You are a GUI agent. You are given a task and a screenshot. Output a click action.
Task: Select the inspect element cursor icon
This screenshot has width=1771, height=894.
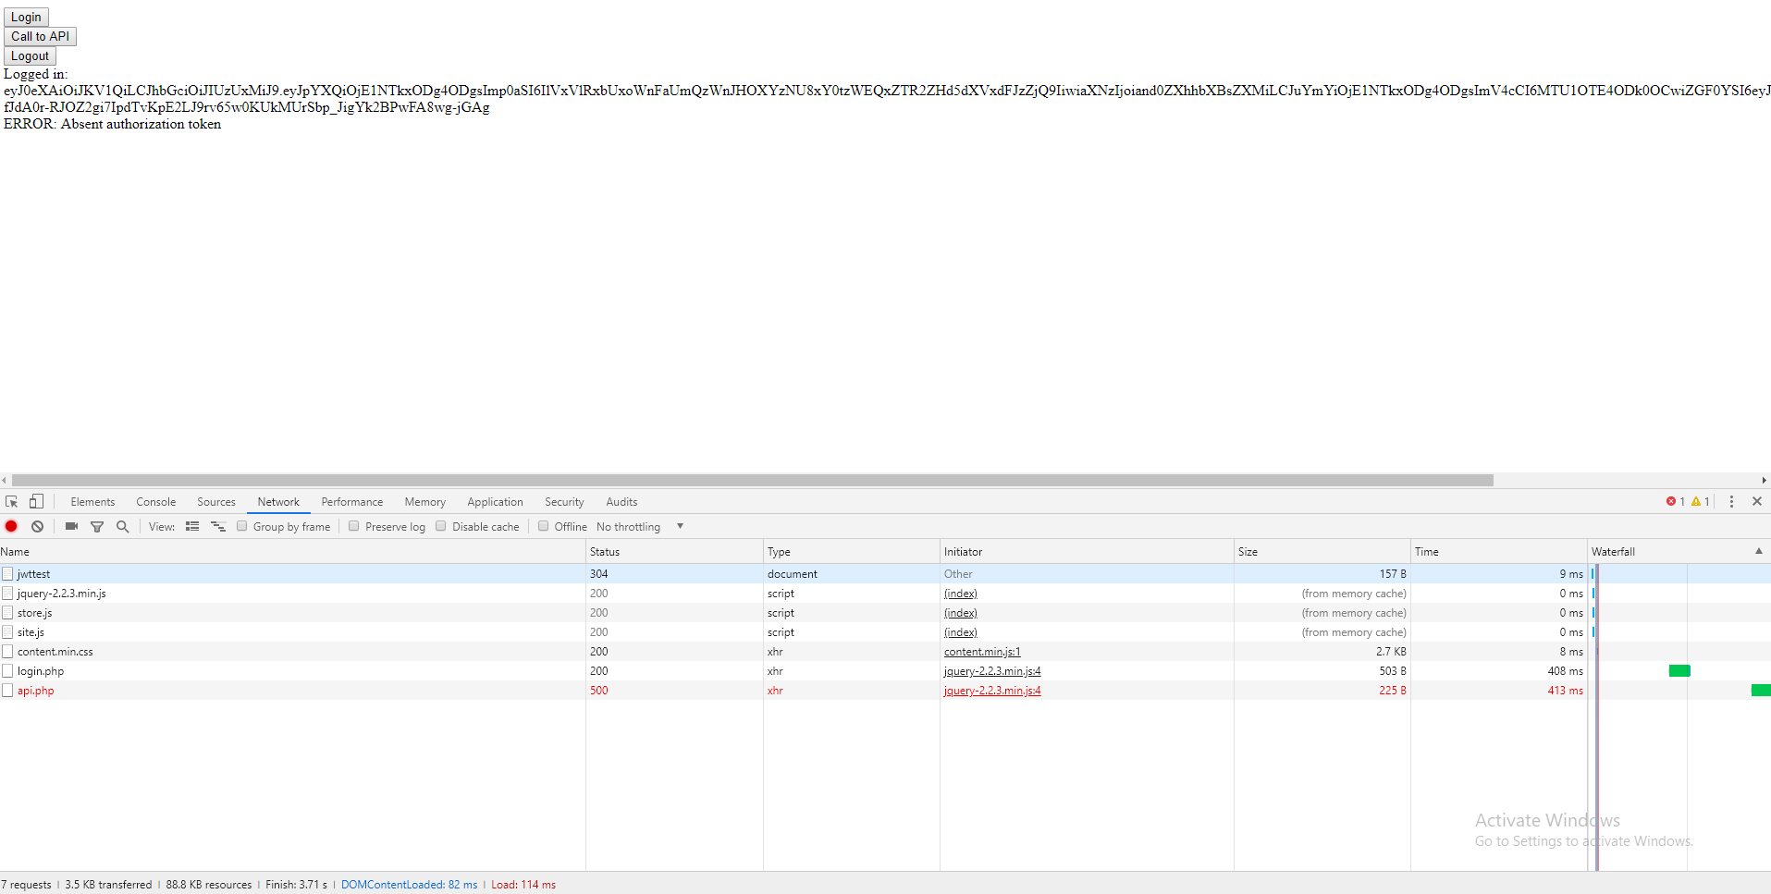(11, 501)
